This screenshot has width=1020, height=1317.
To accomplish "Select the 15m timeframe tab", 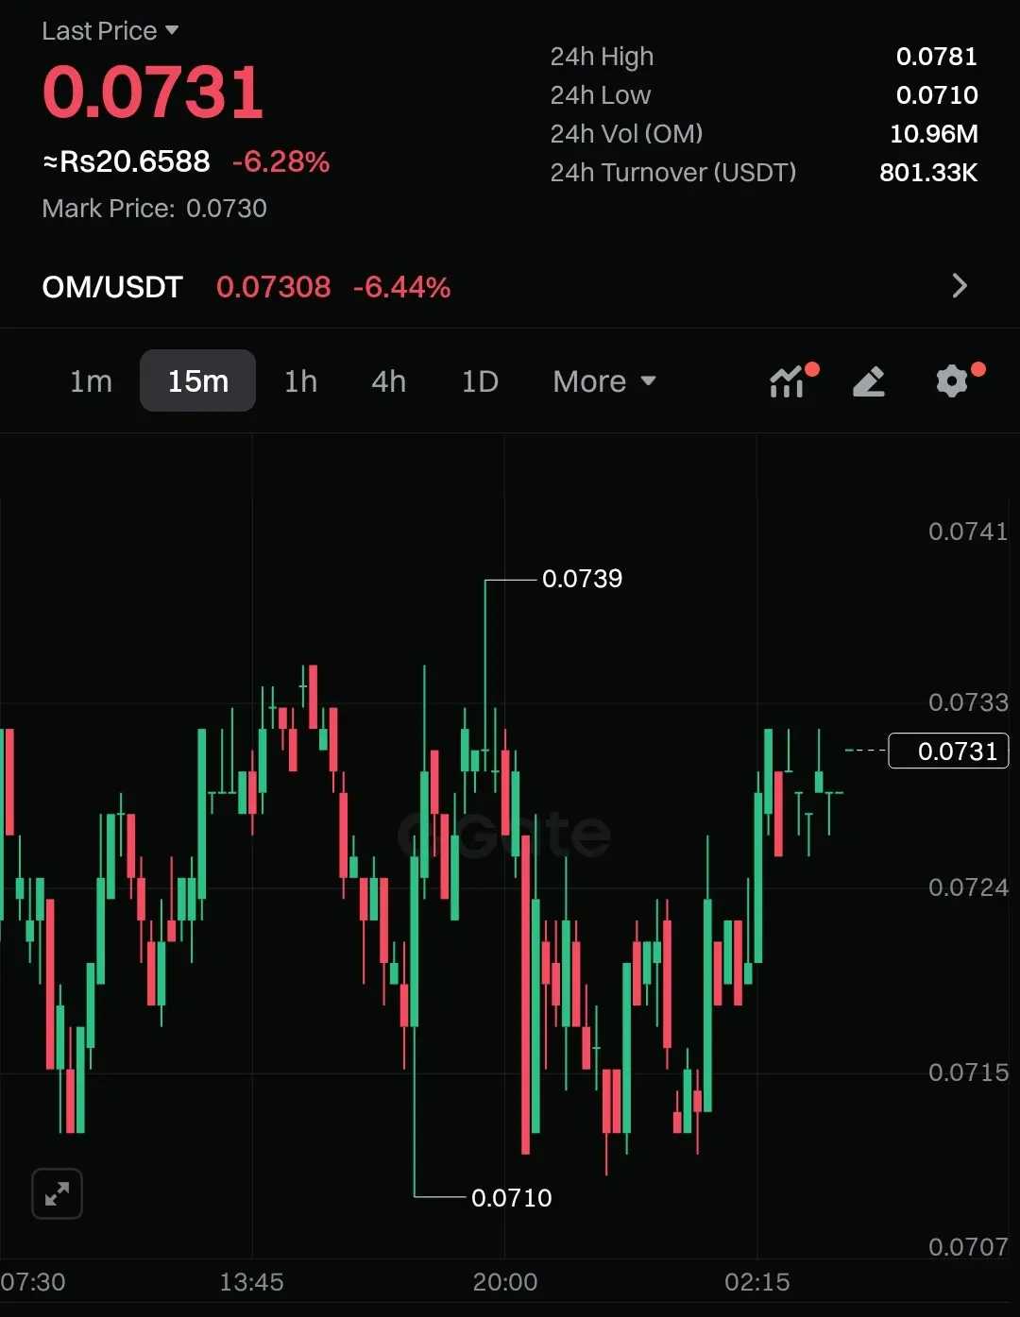I will (x=197, y=380).
